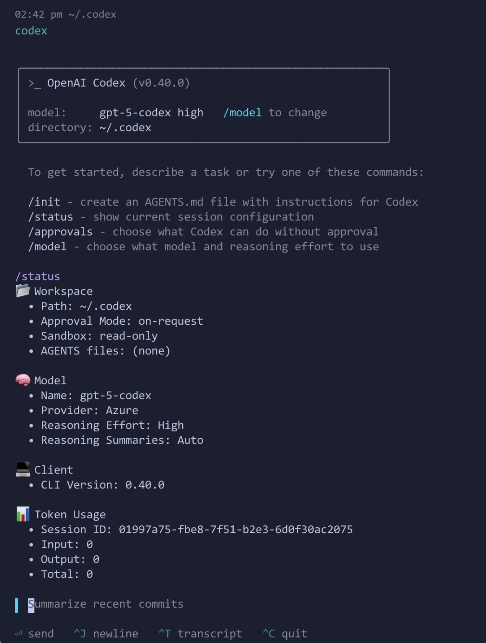
Task: Click the purple /status entered command
Action: pyautogui.click(x=38, y=276)
